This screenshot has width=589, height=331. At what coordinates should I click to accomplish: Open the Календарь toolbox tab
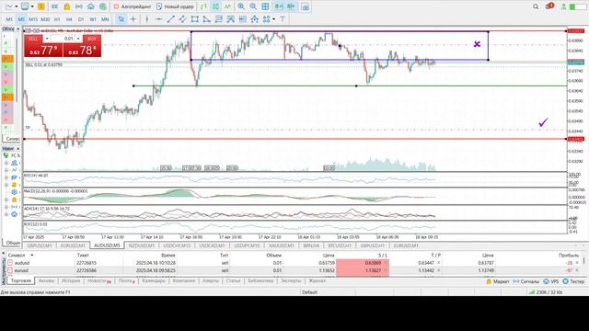154,280
